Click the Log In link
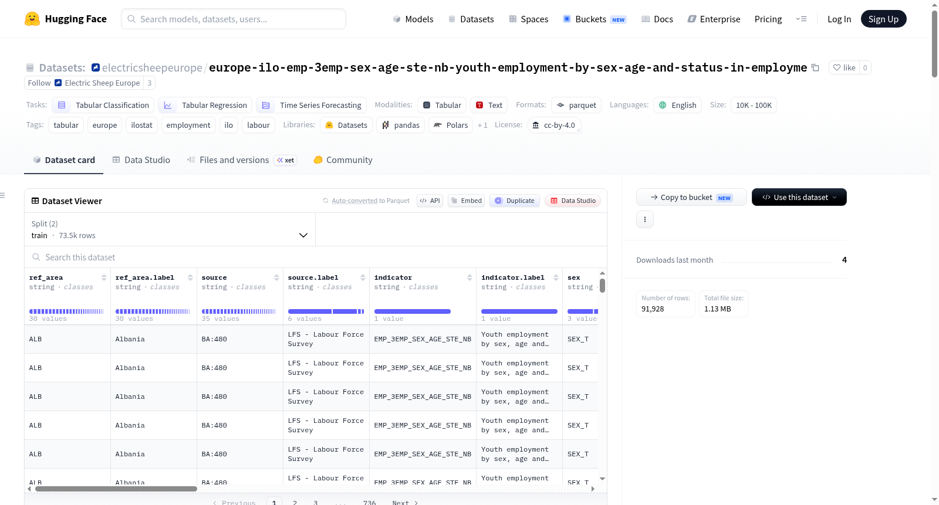Screen dimensions: 939x505 pyautogui.click(x=839, y=19)
